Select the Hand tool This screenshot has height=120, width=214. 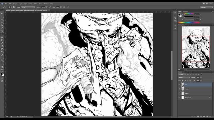coord(2,67)
